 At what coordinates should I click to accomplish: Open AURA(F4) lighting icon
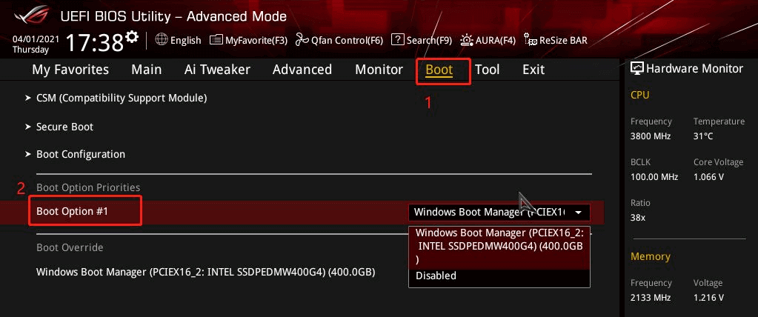[x=467, y=40]
